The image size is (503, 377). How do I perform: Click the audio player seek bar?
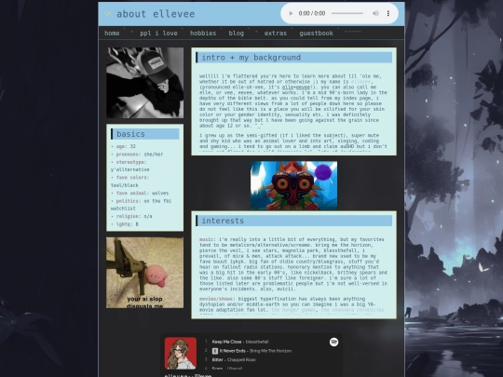(347, 13)
